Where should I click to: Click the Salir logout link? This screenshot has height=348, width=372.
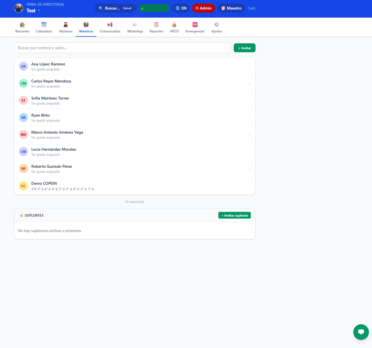tap(252, 8)
